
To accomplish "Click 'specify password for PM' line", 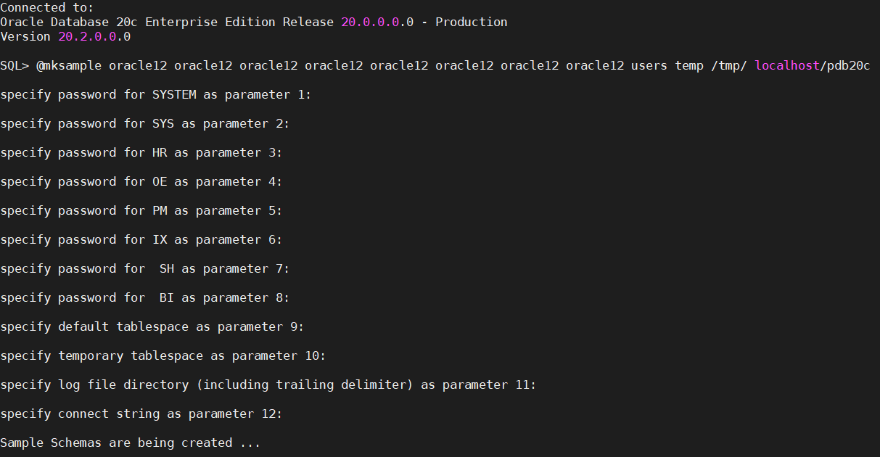I will point(141,211).
